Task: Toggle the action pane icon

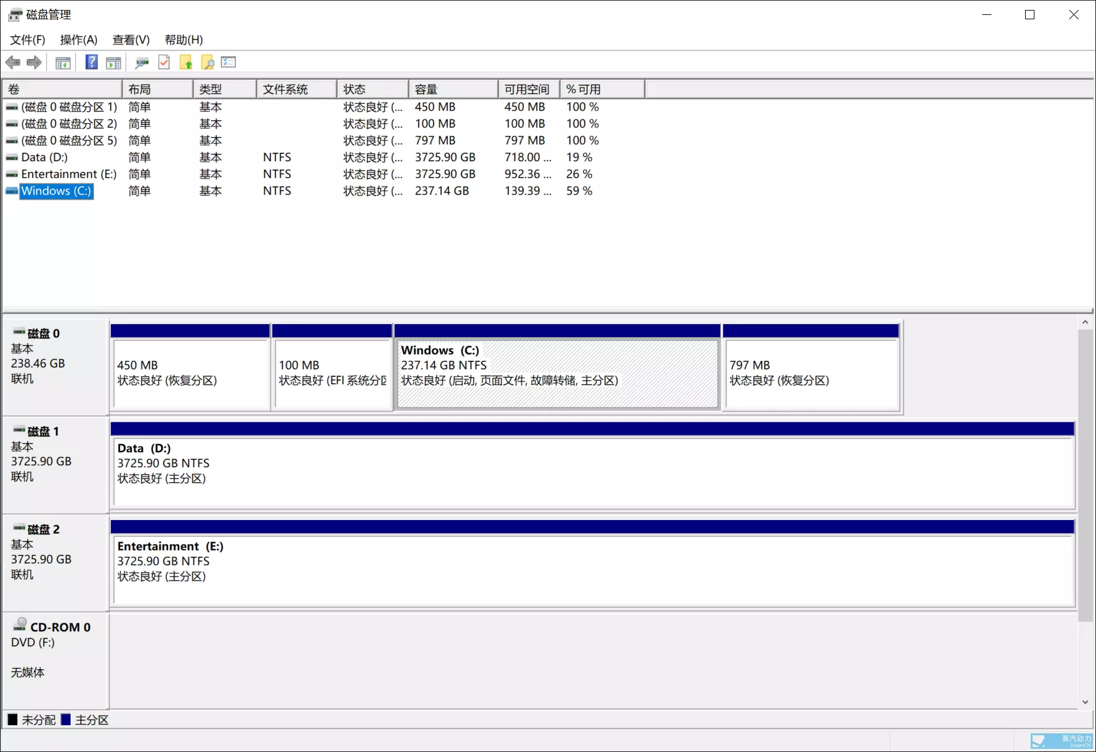Action: pos(114,62)
